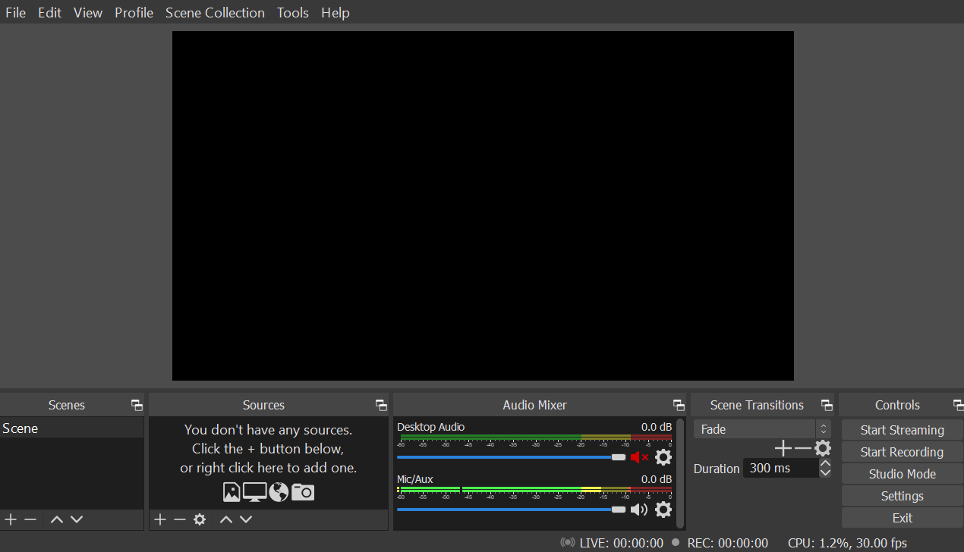This screenshot has height=552, width=964.
Task: Remove selected scene with minus icon
Action: (x=30, y=519)
